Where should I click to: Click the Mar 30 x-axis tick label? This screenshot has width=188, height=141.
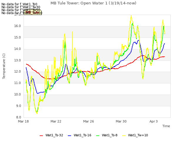(121, 121)
